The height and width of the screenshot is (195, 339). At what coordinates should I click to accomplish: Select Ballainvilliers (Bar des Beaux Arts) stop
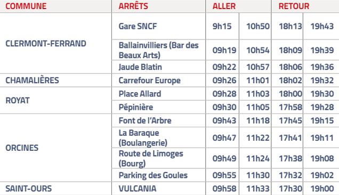click(x=158, y=50)
